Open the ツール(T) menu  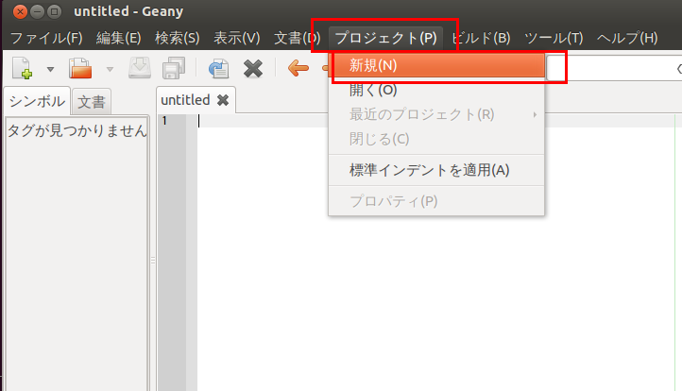pos(554,38)
